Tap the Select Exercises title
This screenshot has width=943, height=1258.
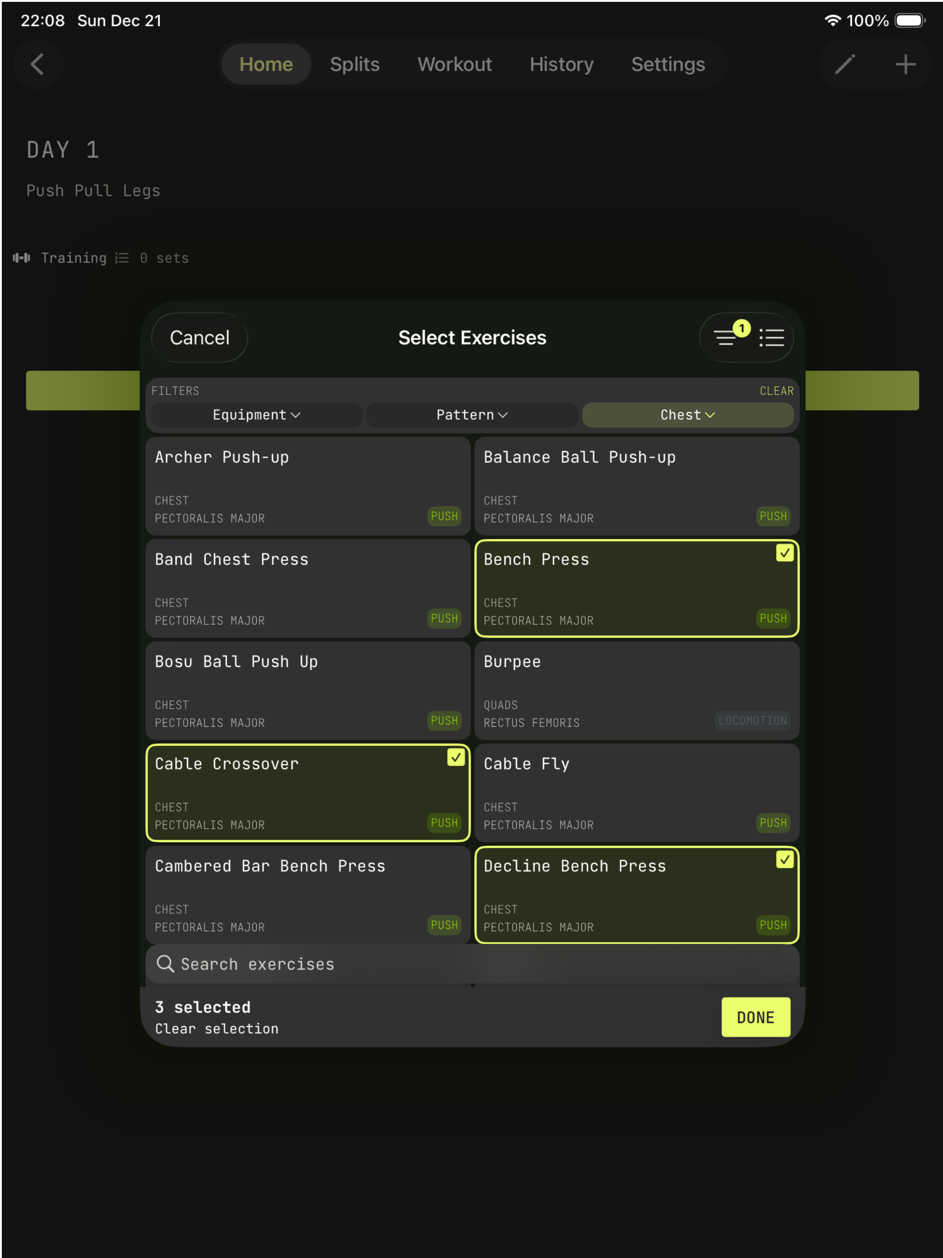472,337
